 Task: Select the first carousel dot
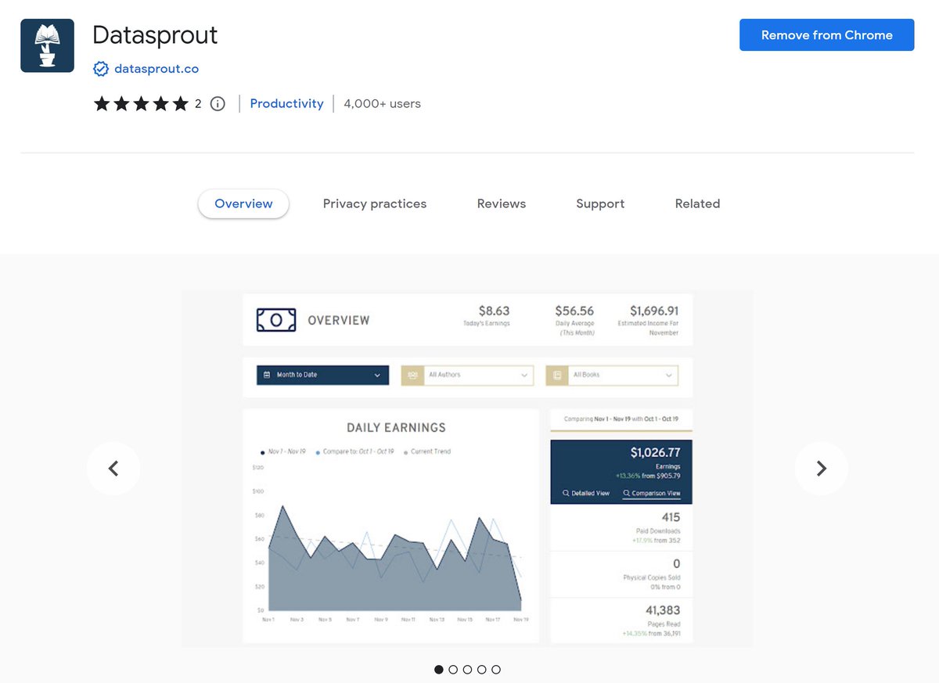pos(439,670)
